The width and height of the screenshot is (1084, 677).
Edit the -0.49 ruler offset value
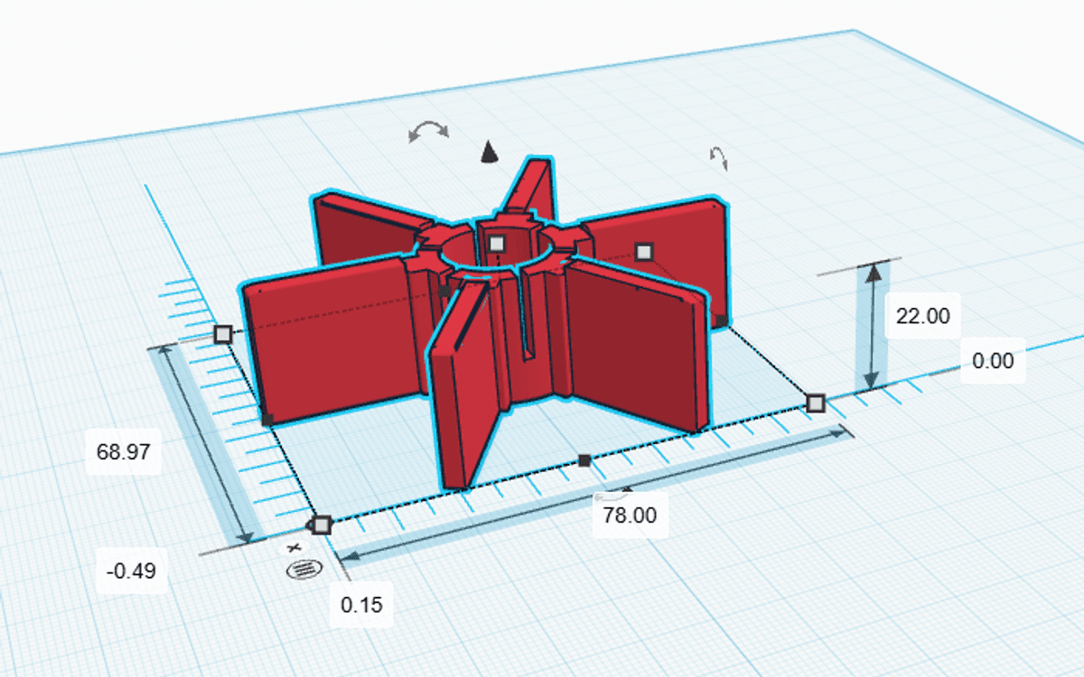pyautogui.click(x=131, y=571)
